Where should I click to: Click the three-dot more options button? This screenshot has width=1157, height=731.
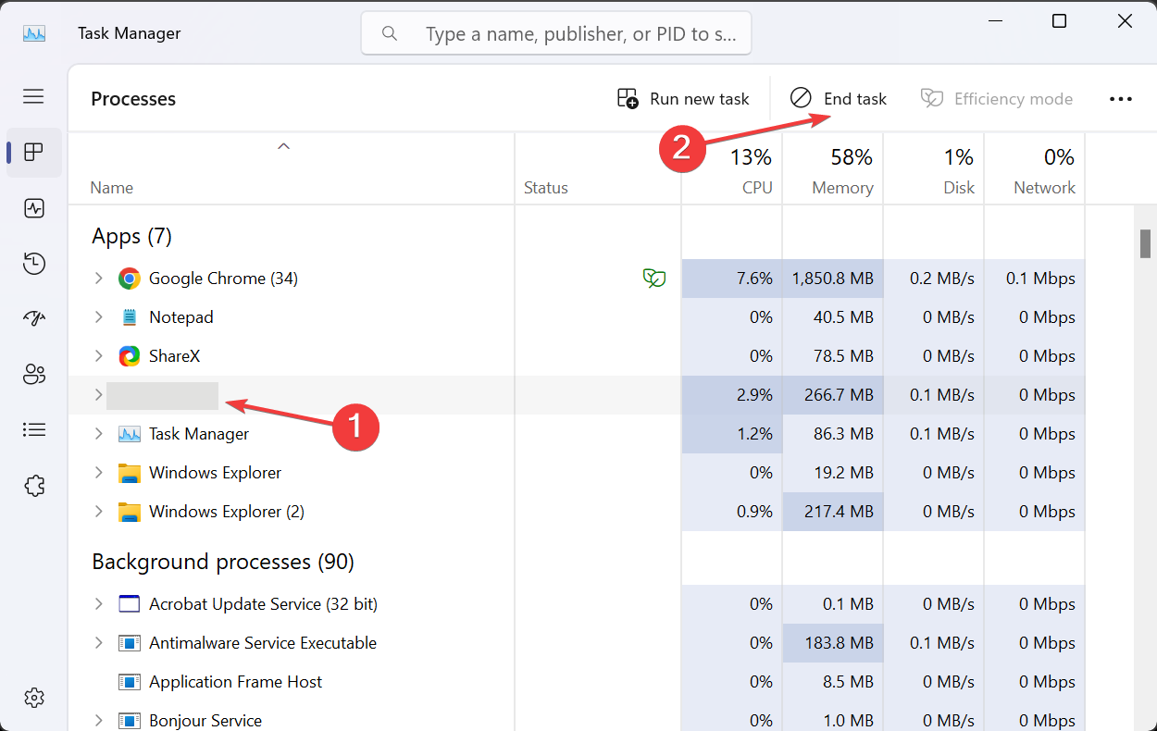click(1120, 99)
